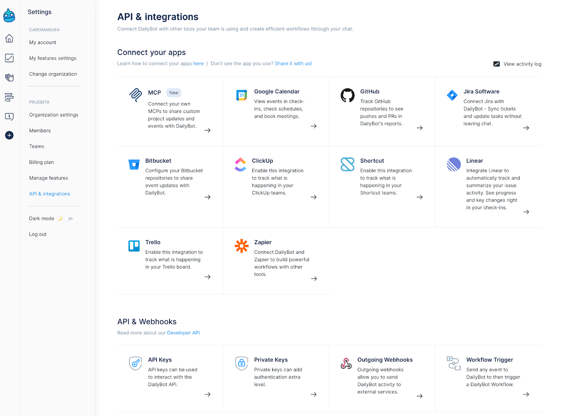Select Billing plan in settings menu

pyautogui.click(x=42, y=162)
